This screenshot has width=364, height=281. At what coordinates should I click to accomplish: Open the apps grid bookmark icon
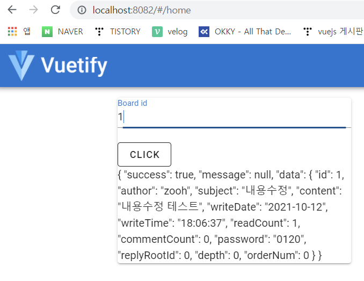point(12,32)
